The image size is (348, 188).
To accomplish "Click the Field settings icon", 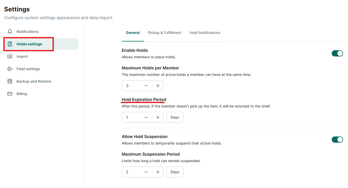I will point(10,69).
